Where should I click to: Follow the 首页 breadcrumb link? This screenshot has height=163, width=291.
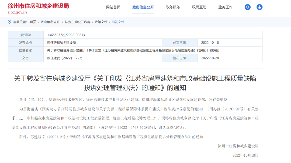pyautogui.click(x=33, y=22)
